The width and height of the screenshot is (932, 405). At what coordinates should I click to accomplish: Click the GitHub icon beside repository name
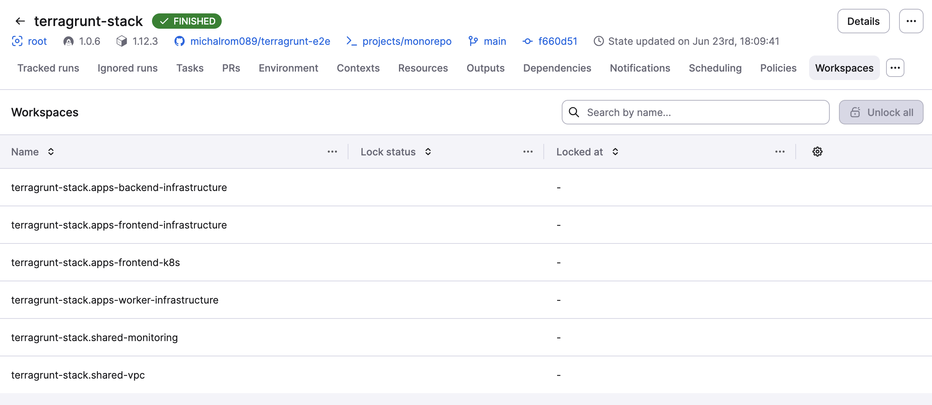click(180, 41)
